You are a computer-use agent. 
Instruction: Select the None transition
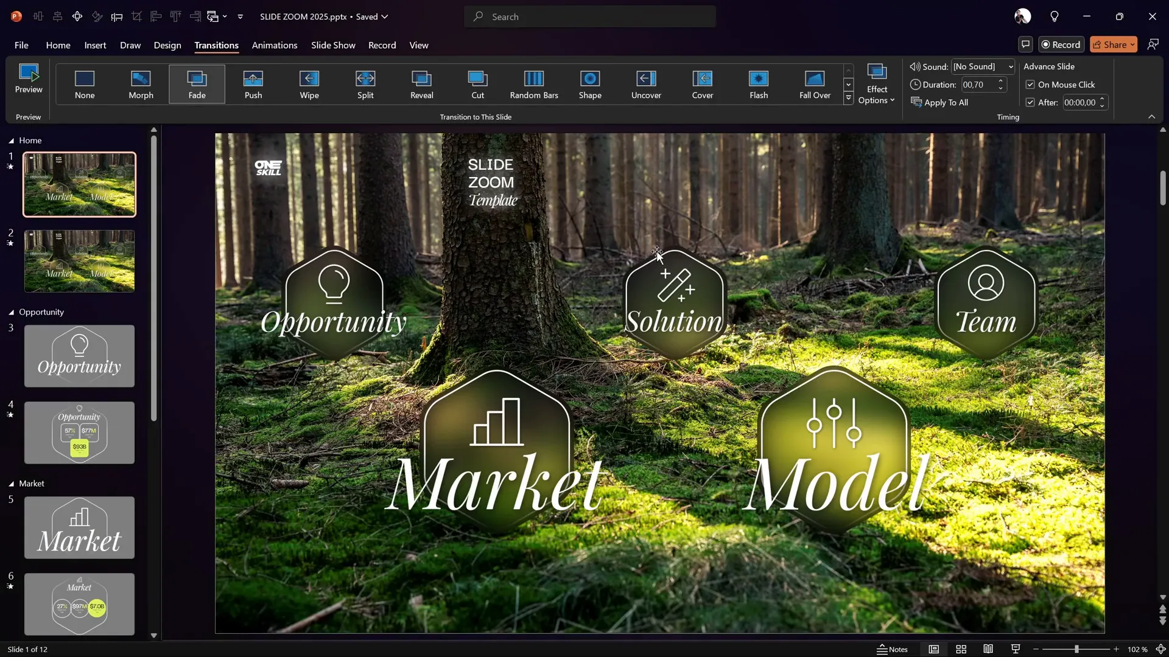click(85, 85)
